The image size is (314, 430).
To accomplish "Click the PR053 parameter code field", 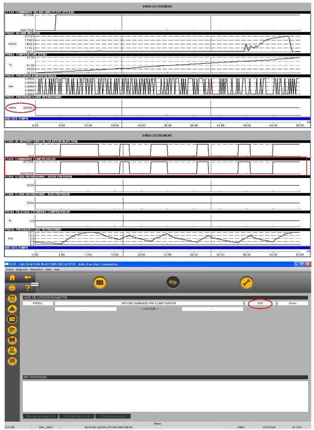I will tap(38, 303).
